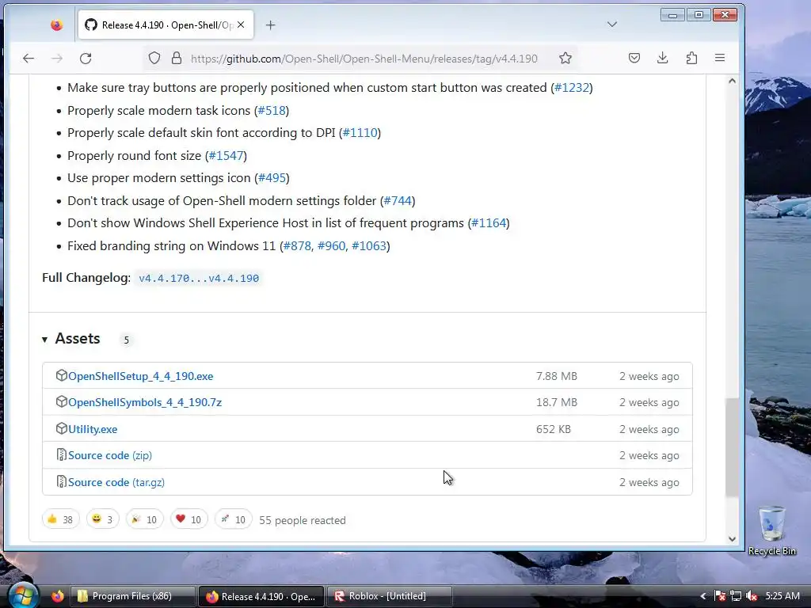Toggle the laugh reaction with 3
Viewport: 811px width, 608px height.
(x=102, y=519)
